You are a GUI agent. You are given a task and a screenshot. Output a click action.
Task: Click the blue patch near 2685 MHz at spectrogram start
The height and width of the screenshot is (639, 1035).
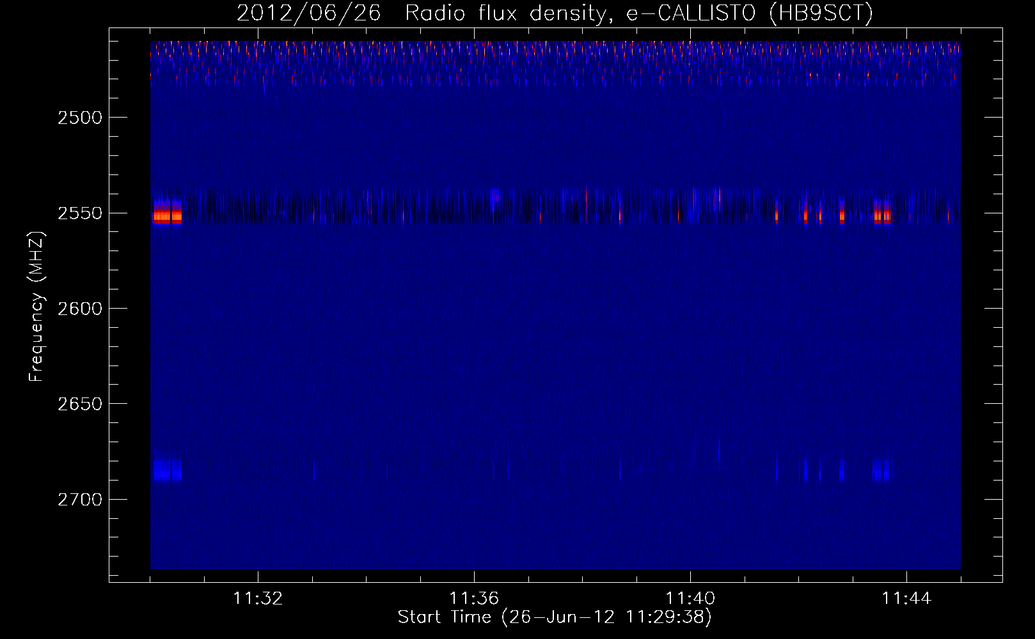(x=167, y=469)
